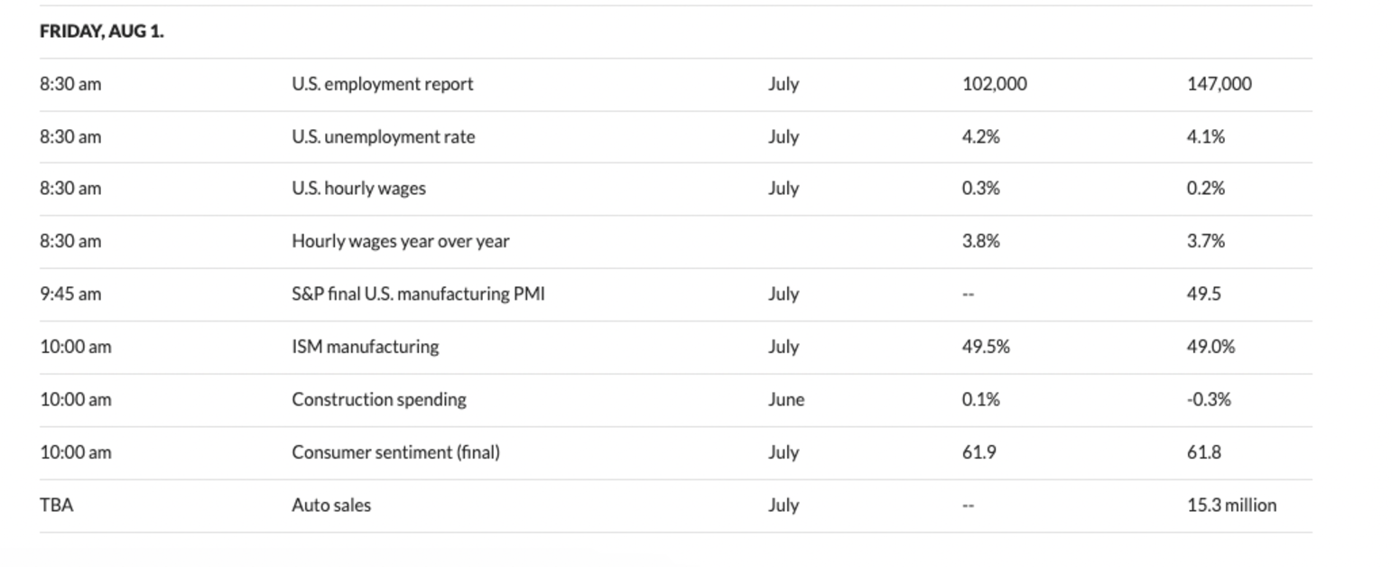The height and width of the screenshot is (567, 1392).
Task: Click June period for Construction spending
Action: tap(785, 399)
